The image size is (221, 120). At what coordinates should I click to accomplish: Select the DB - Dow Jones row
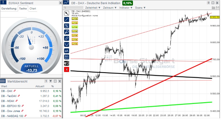[x=31, y=111]
